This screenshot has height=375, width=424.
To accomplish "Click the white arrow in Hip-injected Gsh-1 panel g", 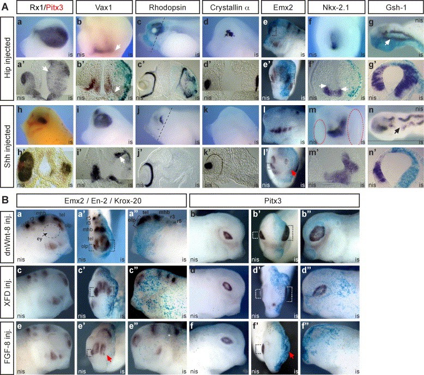I will [386, 40].
